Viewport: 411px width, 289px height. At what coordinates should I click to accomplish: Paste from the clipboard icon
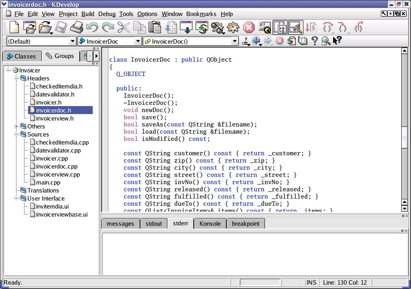155,27
